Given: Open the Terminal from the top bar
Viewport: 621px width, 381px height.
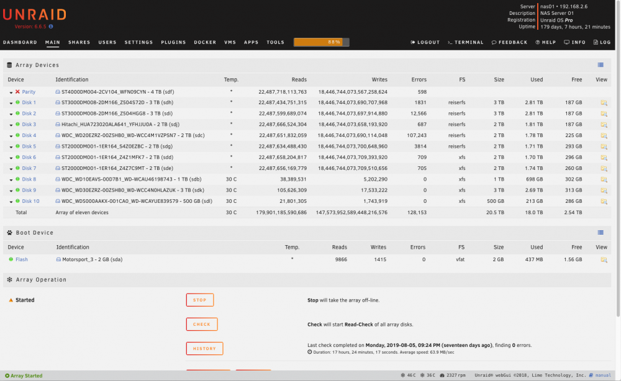Looking at the screenshot, I should (465, 42).
